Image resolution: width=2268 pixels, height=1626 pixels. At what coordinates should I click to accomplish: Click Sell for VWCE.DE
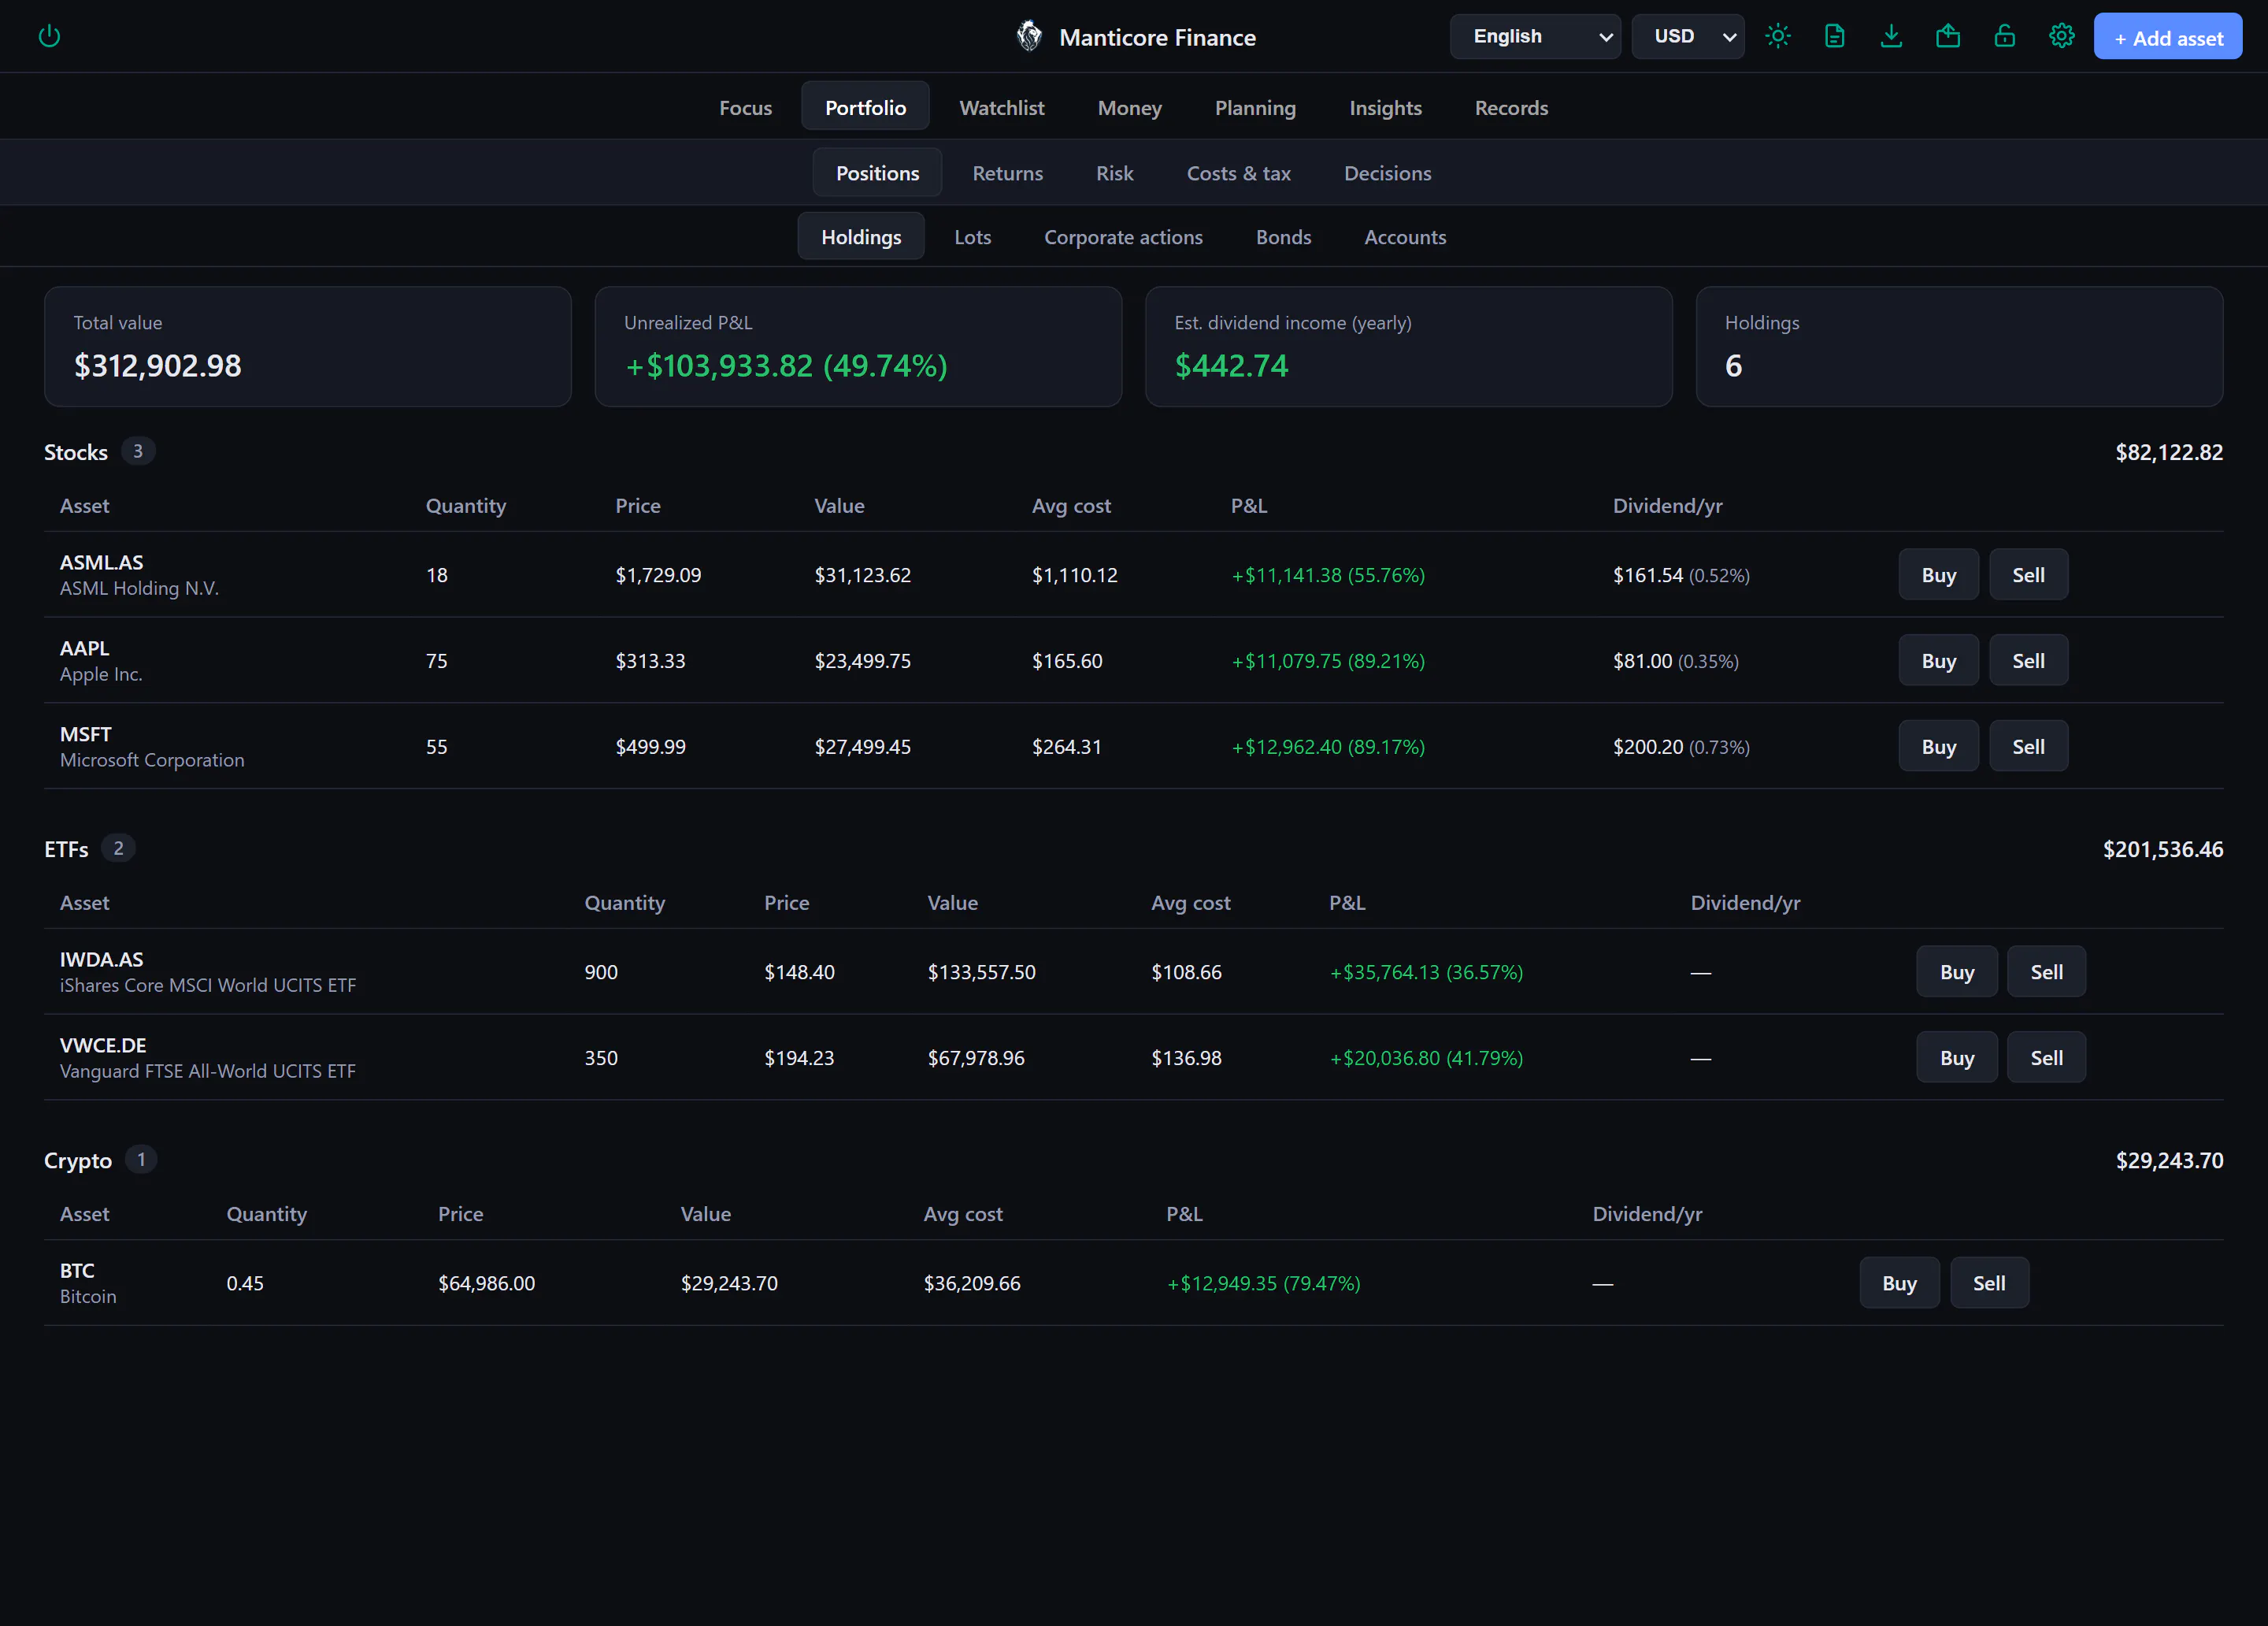tap(2046, 1058)
